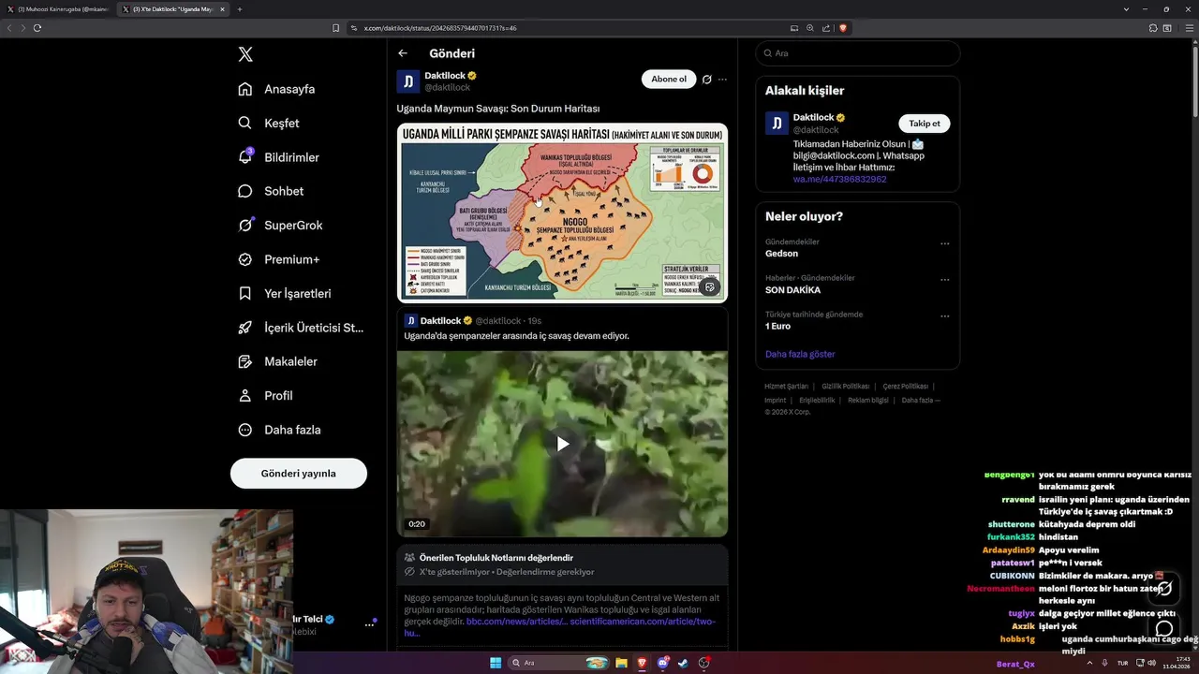This screenshot has height=674, width=1199.
Task: Open Keşfet explore page
Action: click(x=269, y=123)
